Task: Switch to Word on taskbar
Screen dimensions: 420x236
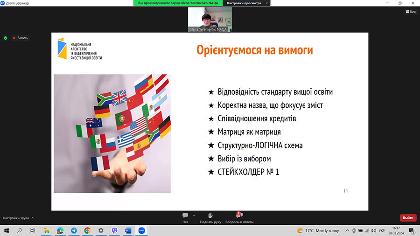Action: (128, 230)
